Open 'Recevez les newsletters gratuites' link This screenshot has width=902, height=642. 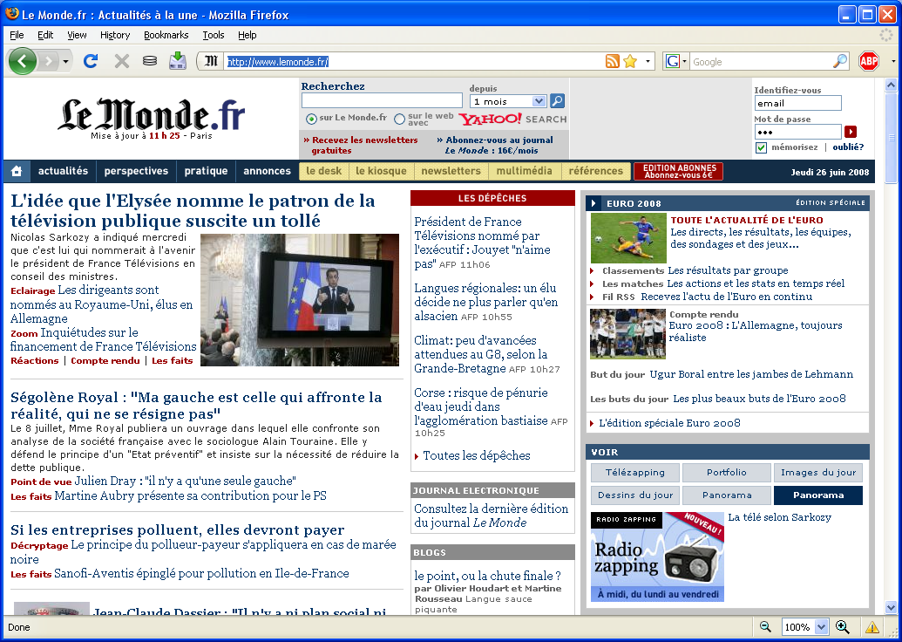point(363,145)
